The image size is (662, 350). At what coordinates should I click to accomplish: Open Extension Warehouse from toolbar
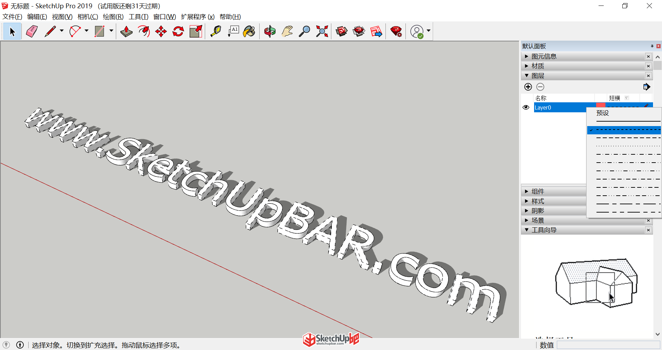click(x=359, y=31)
